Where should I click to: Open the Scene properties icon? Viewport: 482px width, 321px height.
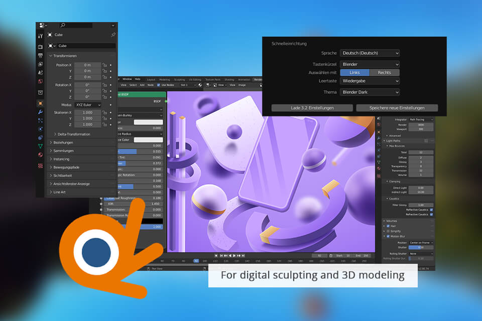click(40, 73)
